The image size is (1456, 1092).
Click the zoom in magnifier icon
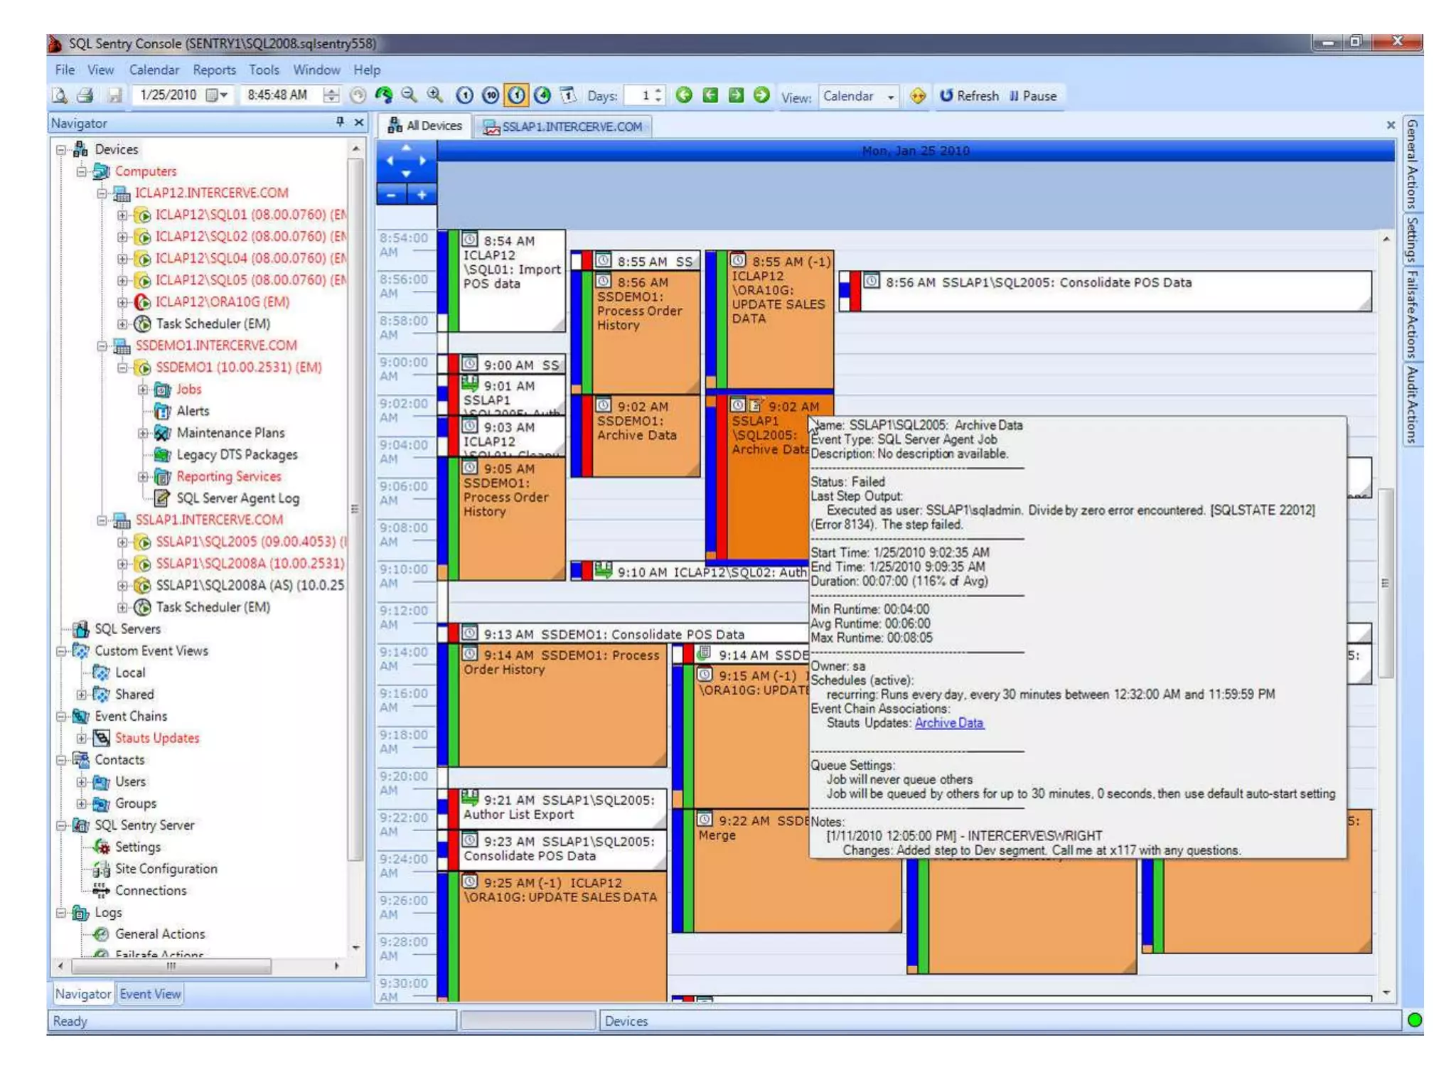click(x=434, y=95)
